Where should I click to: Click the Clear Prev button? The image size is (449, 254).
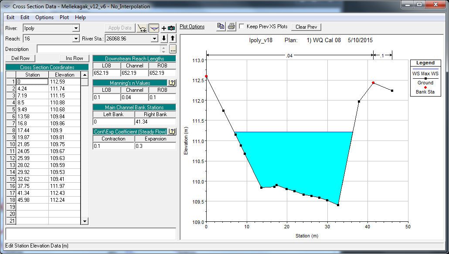click(306, 27)
